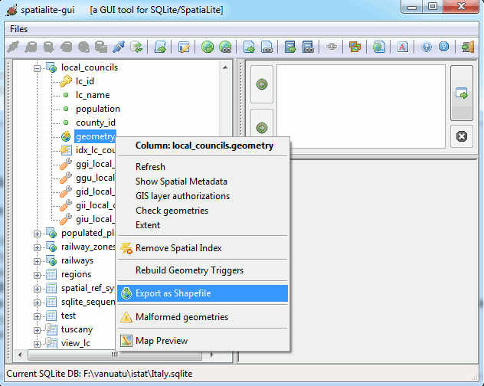Click the 'Current SQLite DB' status bar text
This screenshot has width=484, height=386.
coord(99,374)
